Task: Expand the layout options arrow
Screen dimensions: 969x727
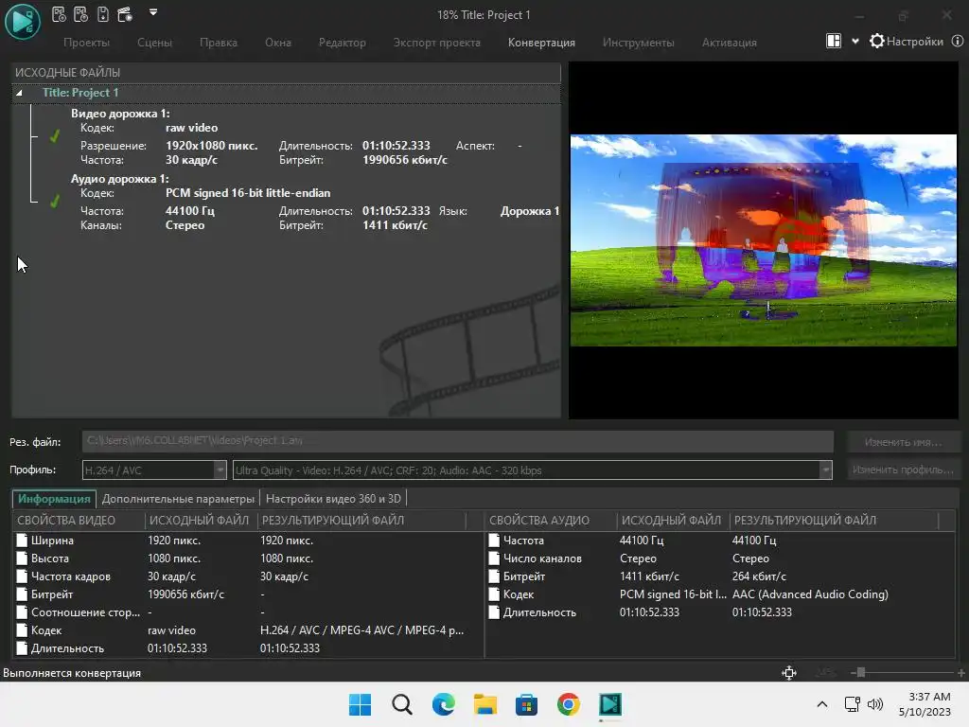Action: point(855,42)
